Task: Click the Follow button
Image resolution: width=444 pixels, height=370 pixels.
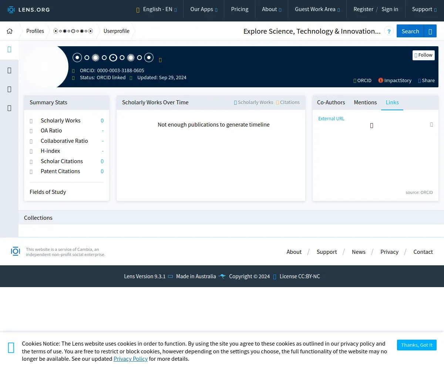Action: pos(424,55)
